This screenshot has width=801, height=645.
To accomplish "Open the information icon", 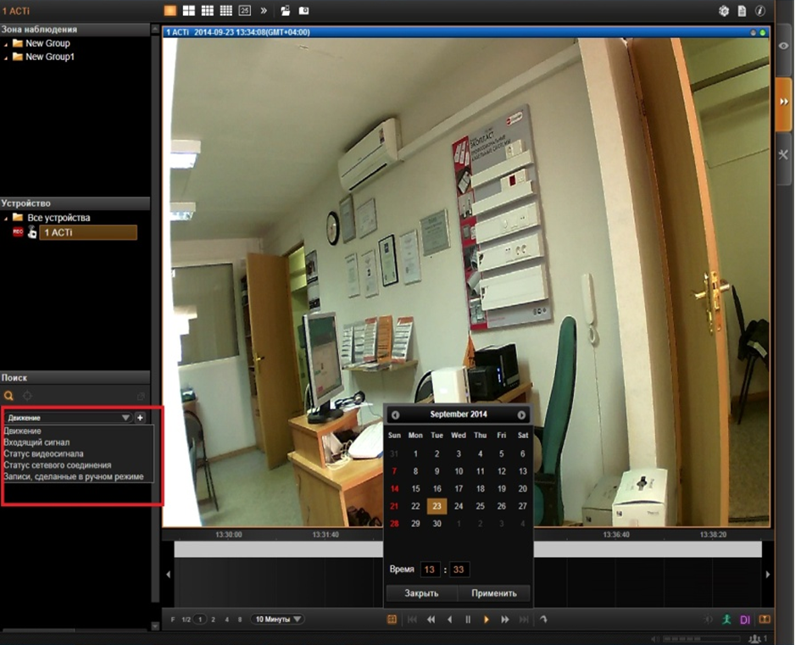I will tap(760, 11).
